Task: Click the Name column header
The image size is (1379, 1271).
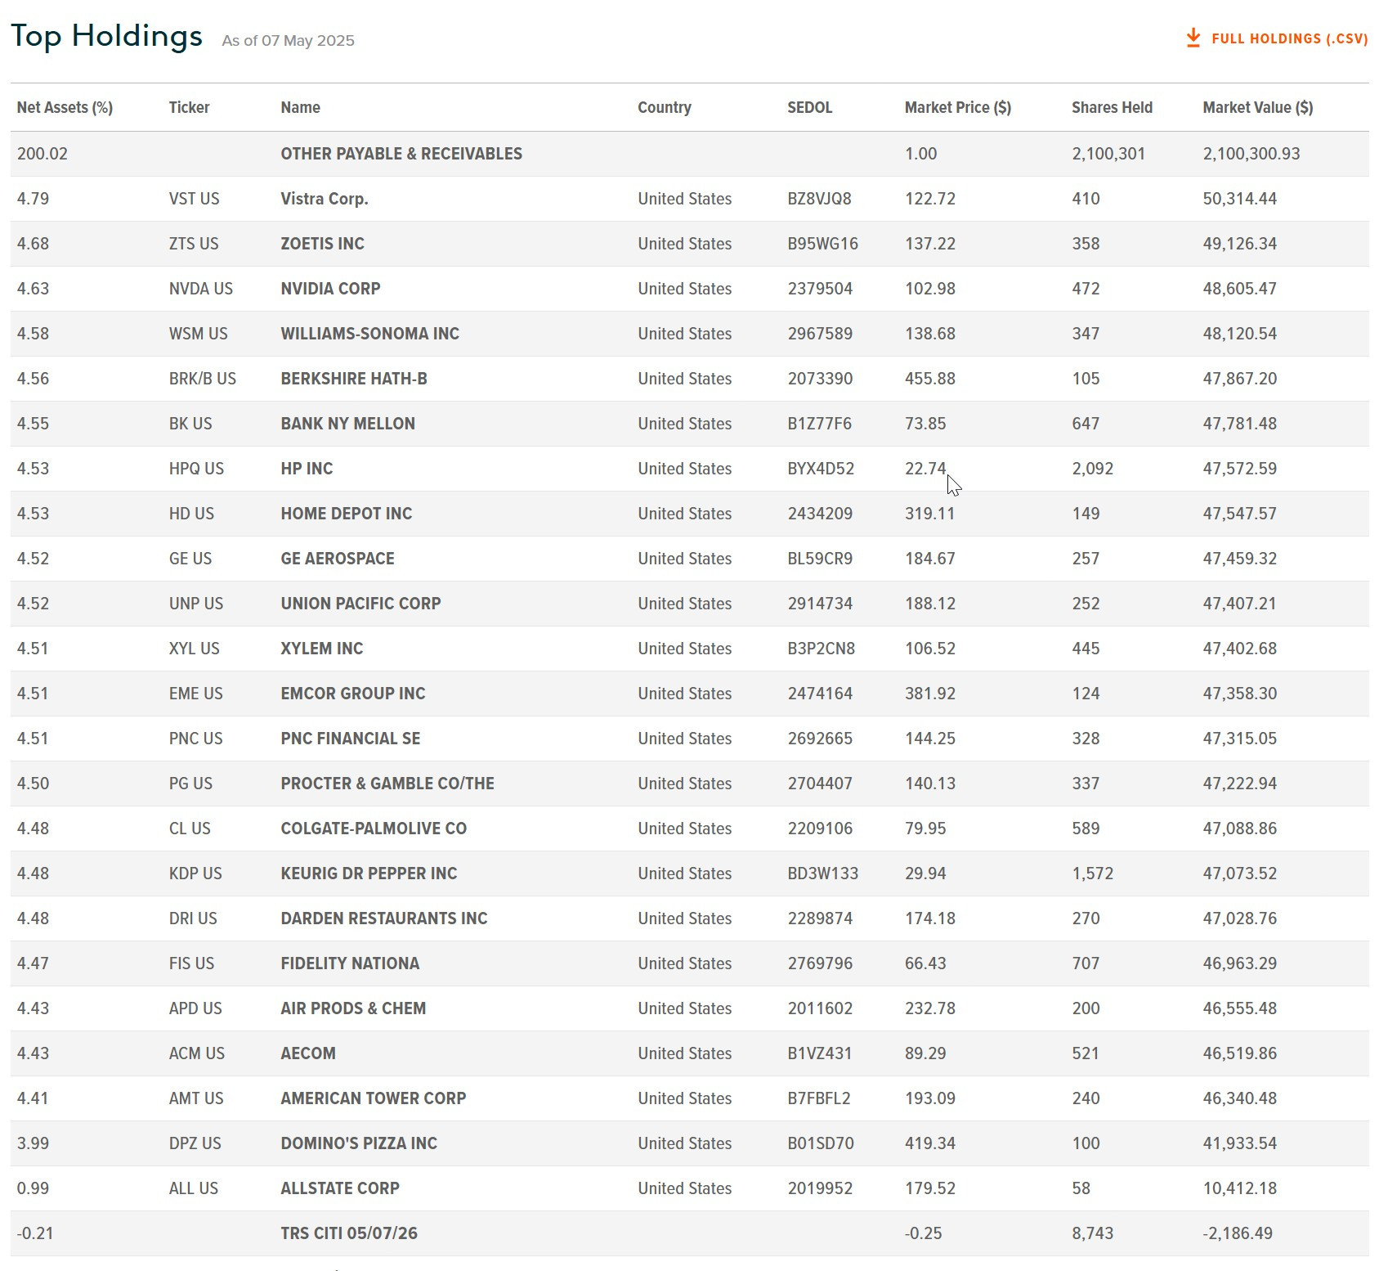Action: (x=300, y=107)
